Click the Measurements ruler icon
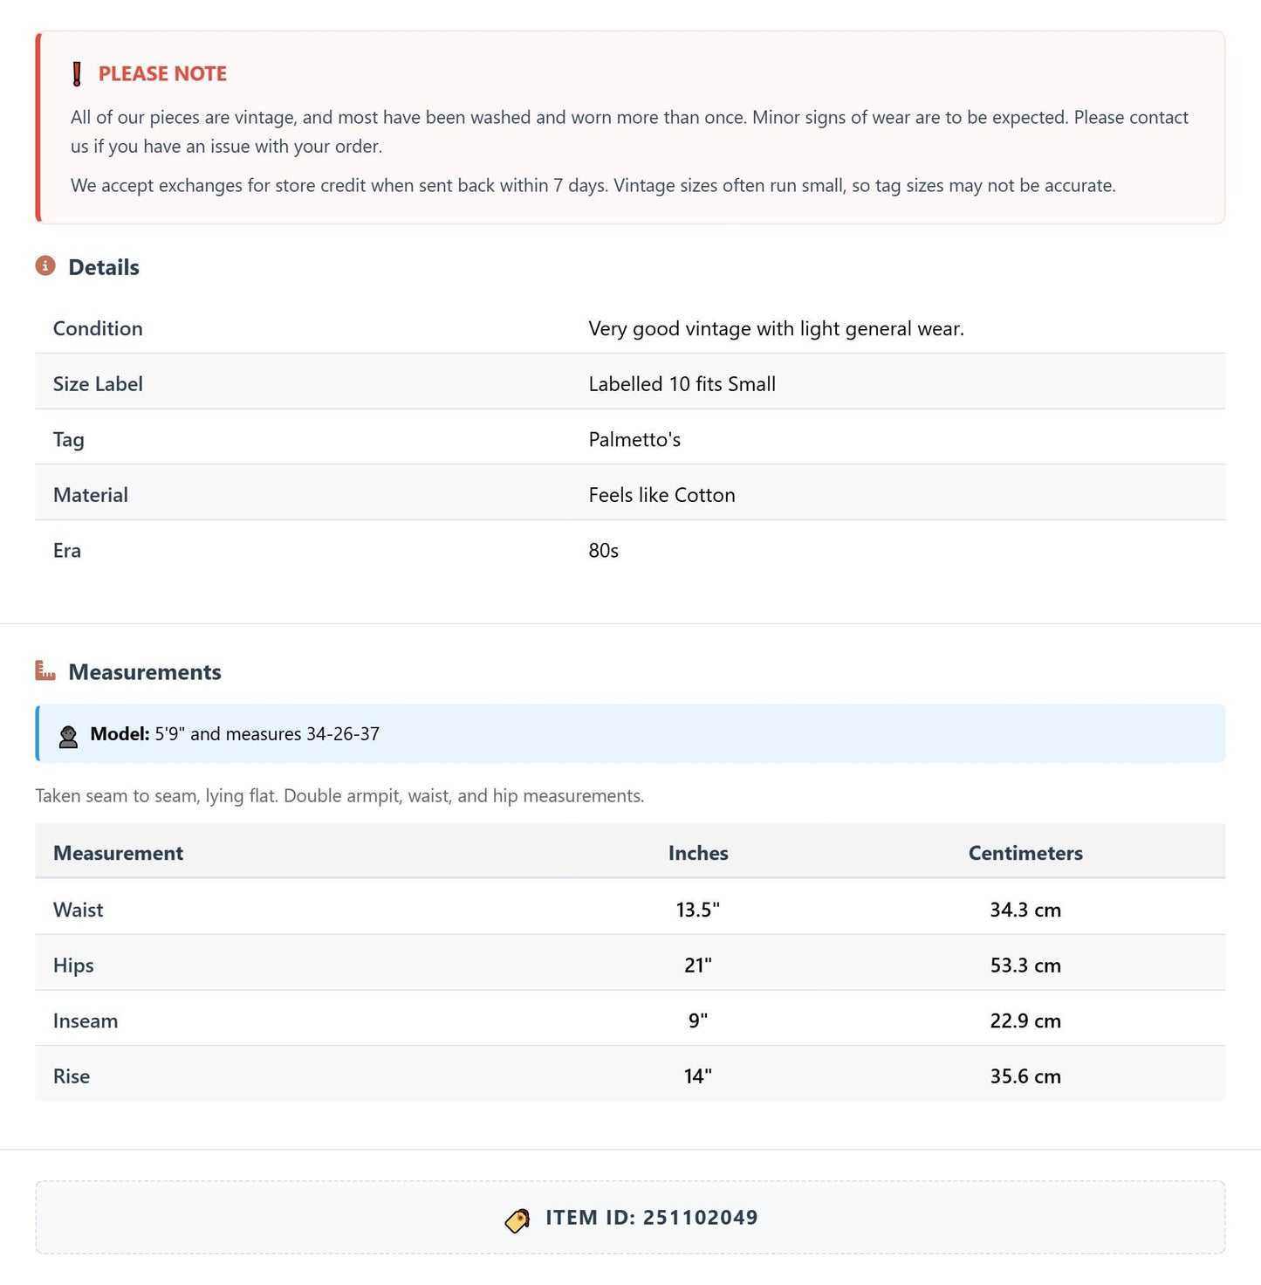This screenshot has width=1261, height=1285. point(45,670)
